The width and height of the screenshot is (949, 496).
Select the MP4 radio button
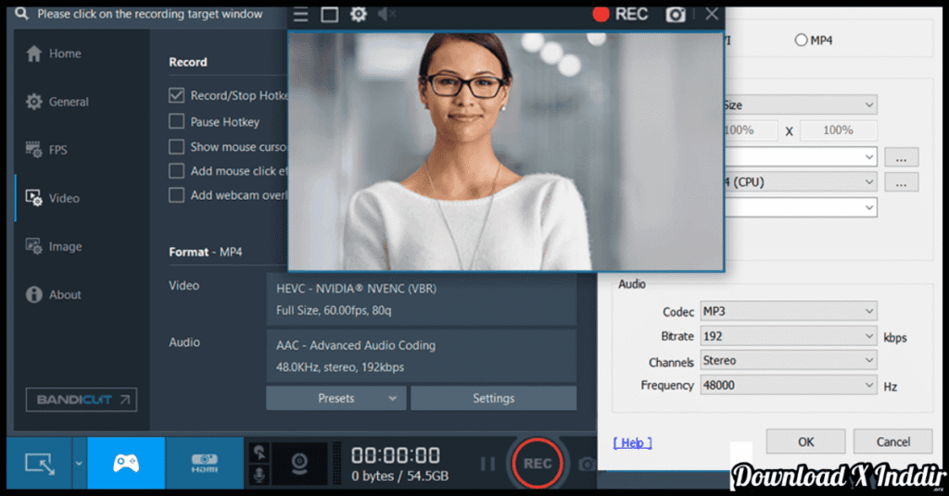[801, 40]
